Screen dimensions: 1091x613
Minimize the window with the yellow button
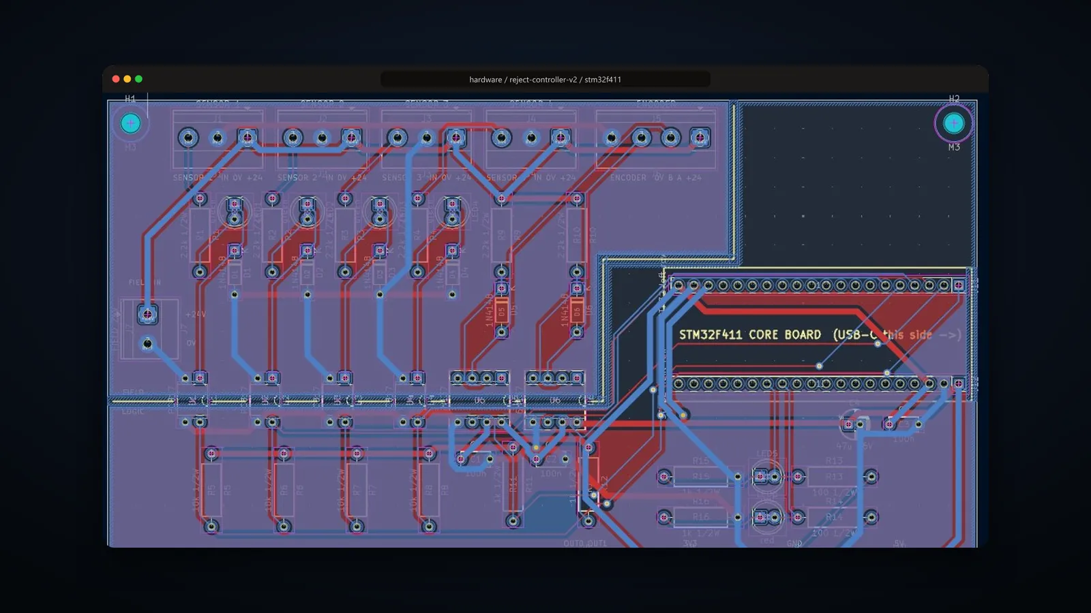coord(127,79)
